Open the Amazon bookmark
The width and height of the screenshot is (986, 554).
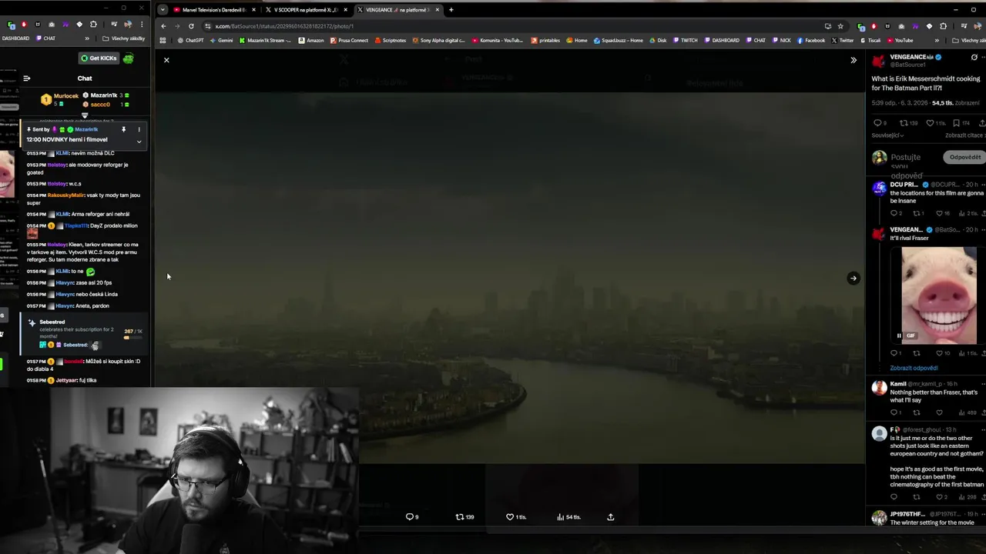click(x=310, y=40)
